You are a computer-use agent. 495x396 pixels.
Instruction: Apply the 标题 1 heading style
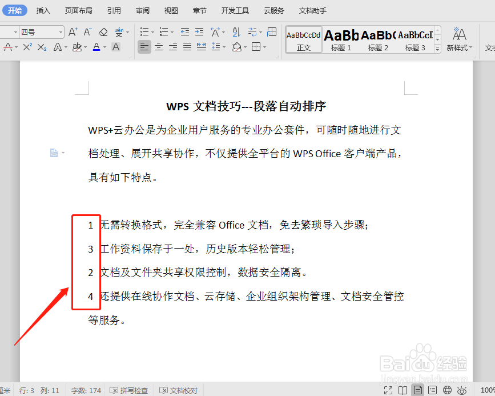pos(341,39)
